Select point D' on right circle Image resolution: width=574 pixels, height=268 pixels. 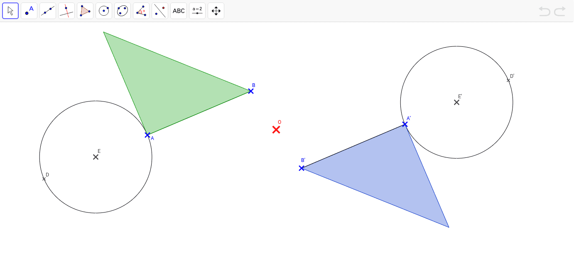coord(508,80)
